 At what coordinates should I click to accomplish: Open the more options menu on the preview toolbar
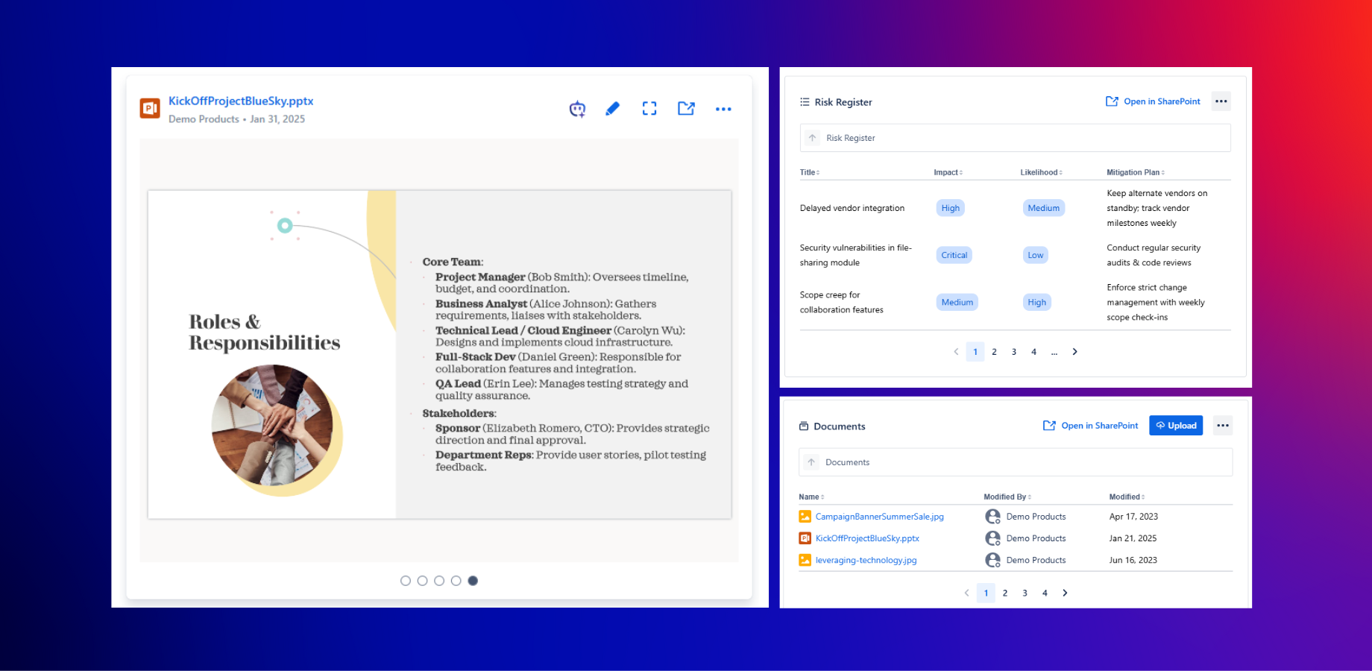(723, 109)
